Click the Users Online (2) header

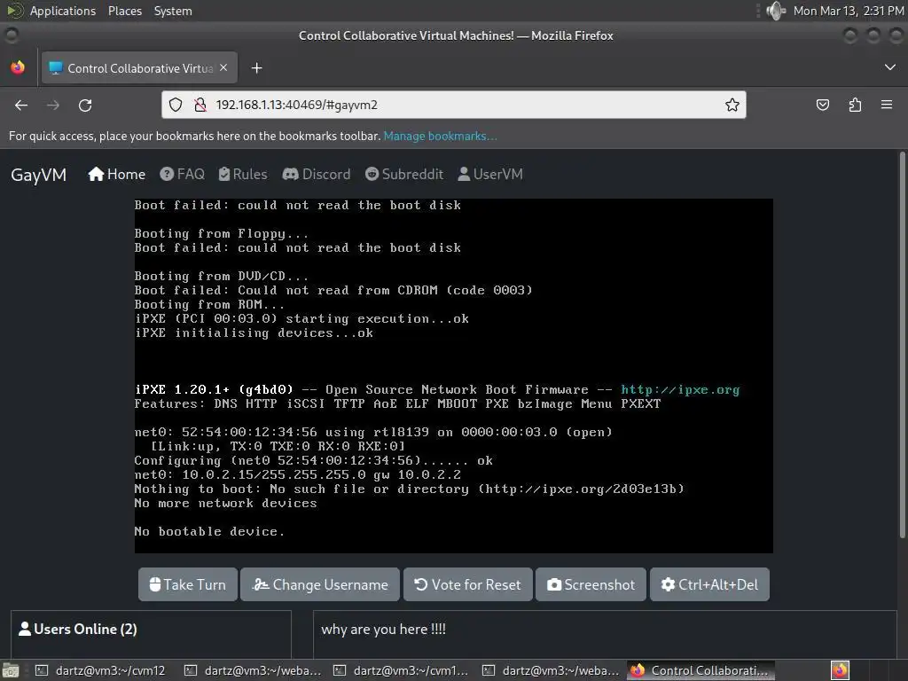[x=78, y=629]
